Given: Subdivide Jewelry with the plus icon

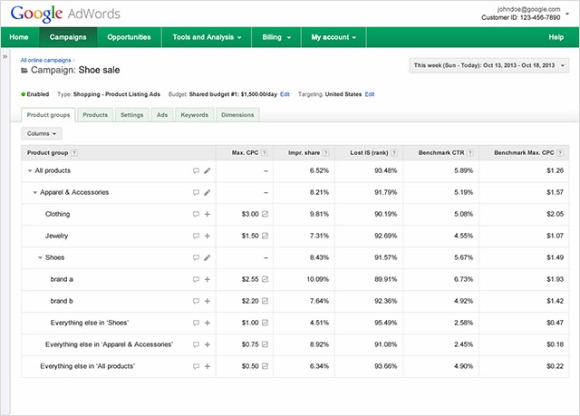Looking at the screenshot, I should 208,236.
